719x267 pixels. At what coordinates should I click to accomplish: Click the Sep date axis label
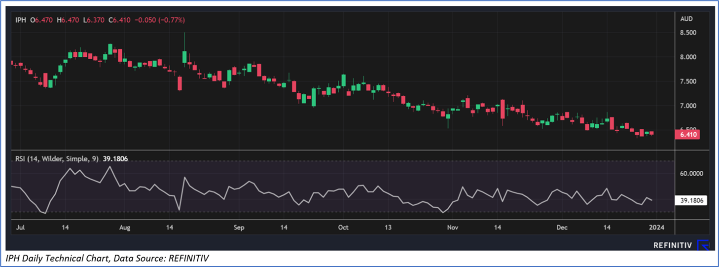pyautogui.click(x=239, y=228)
